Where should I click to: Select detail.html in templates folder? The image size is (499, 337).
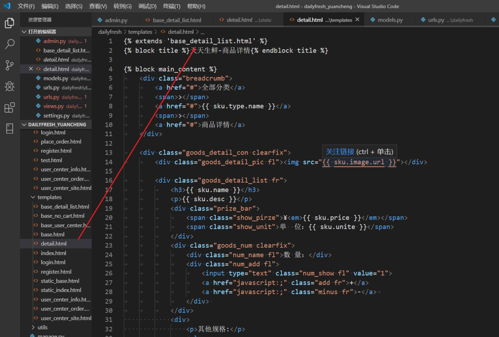[56, 244]
